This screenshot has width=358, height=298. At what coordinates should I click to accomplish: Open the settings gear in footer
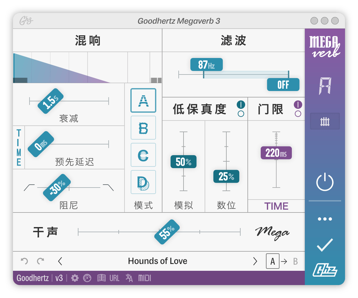75,278
